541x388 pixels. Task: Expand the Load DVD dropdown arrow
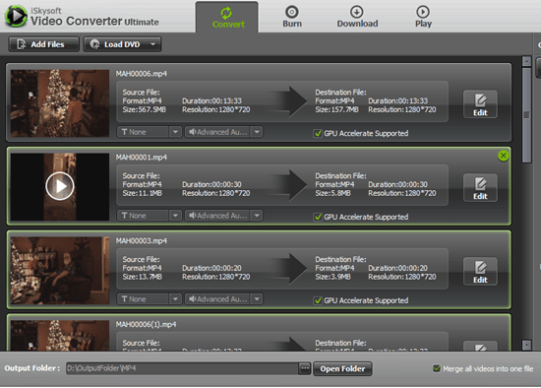[x=153, y=44]
